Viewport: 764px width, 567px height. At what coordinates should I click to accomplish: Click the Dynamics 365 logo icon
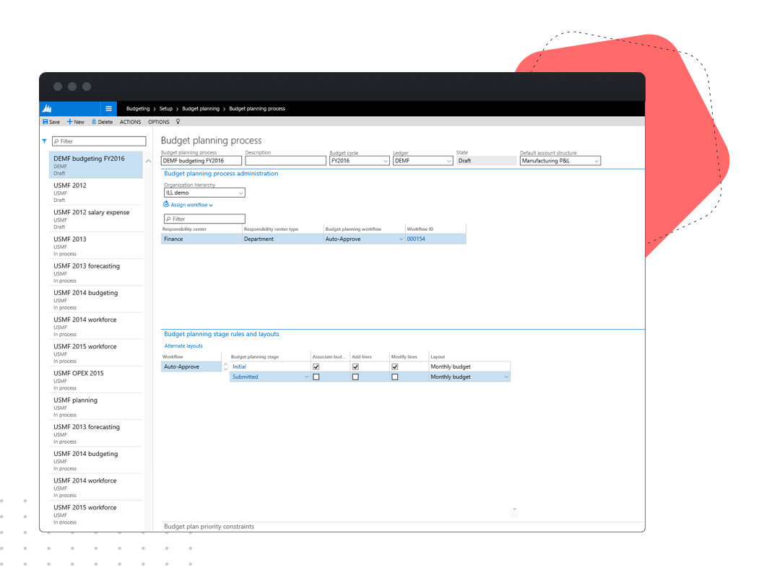[x=46, y=108]
